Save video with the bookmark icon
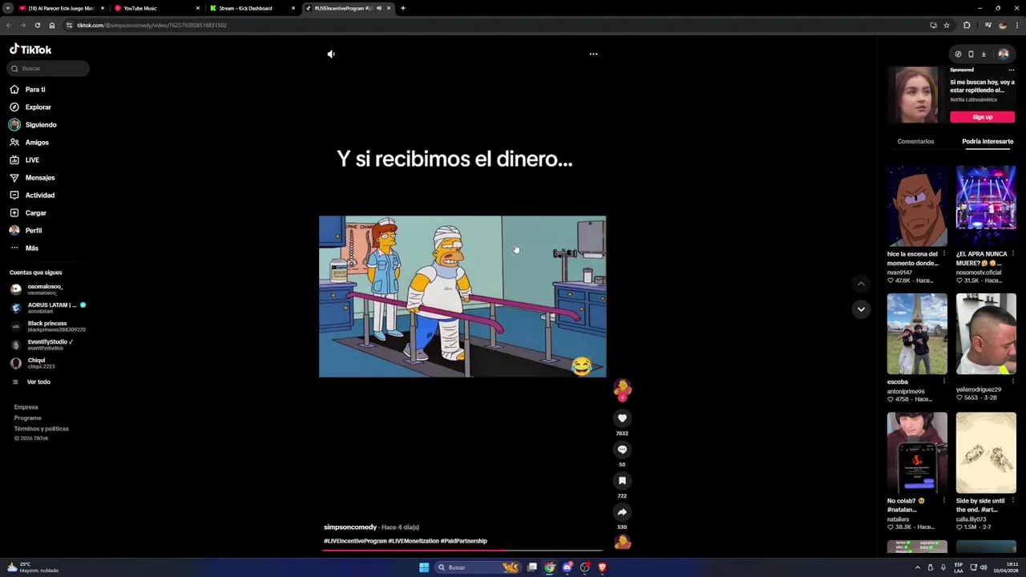The width and height of the screenshot is (1026, 577). point(622,481)
